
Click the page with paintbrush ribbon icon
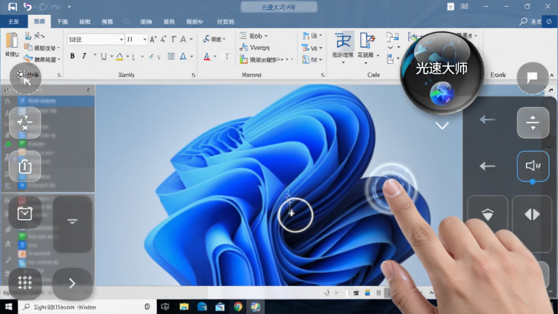point(367,40)
